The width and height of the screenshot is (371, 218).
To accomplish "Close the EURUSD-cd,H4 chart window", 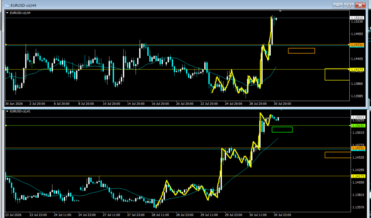I will click(360, 5).
